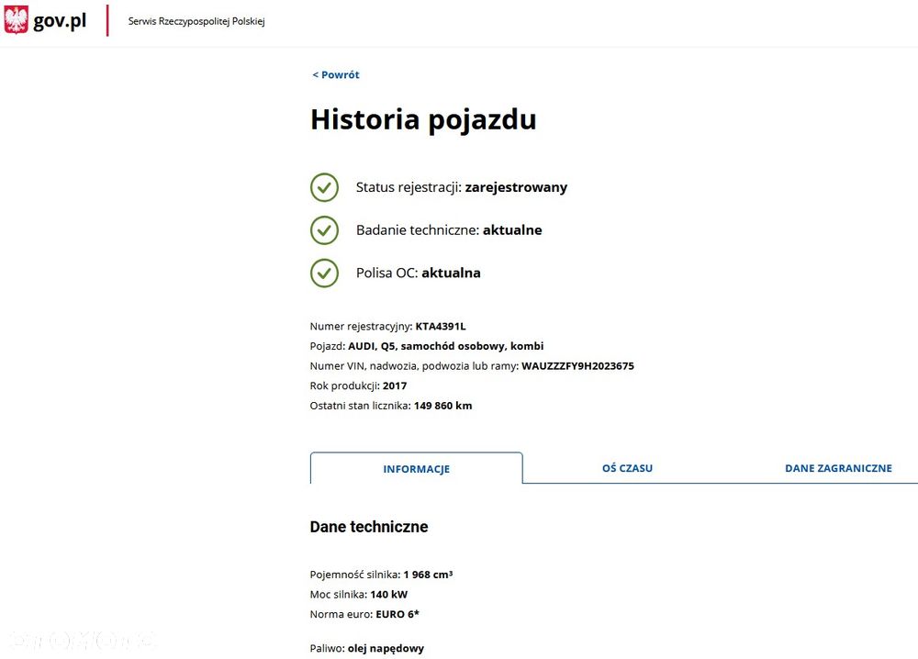Click the Dane techniczne section heading
Viewport: 918px width, 659px height.
[369, 527]
